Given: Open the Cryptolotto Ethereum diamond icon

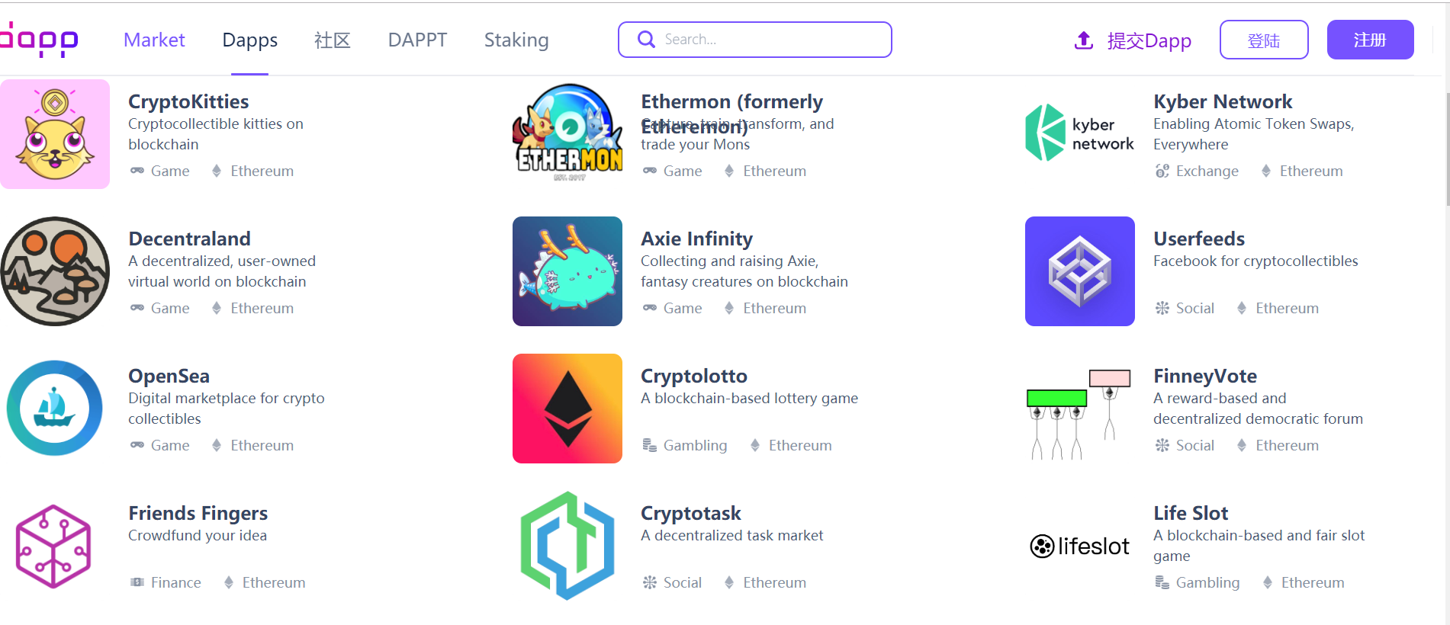Looking at the screenshot, I should pyautogui.click(x=567, y=409).
